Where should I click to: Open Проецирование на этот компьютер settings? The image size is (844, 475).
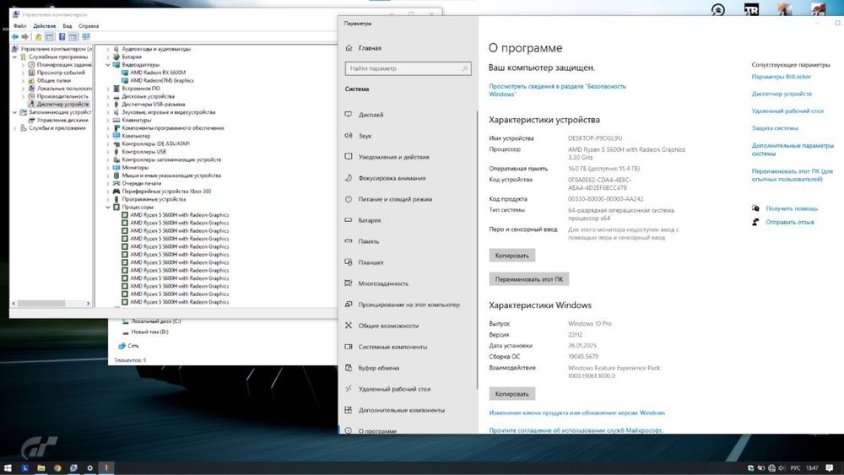tap(408, 305)
